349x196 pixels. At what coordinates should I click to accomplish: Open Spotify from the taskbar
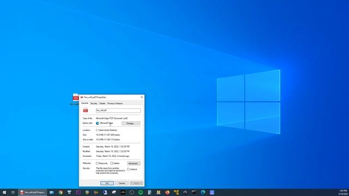[x=141, y=192]
